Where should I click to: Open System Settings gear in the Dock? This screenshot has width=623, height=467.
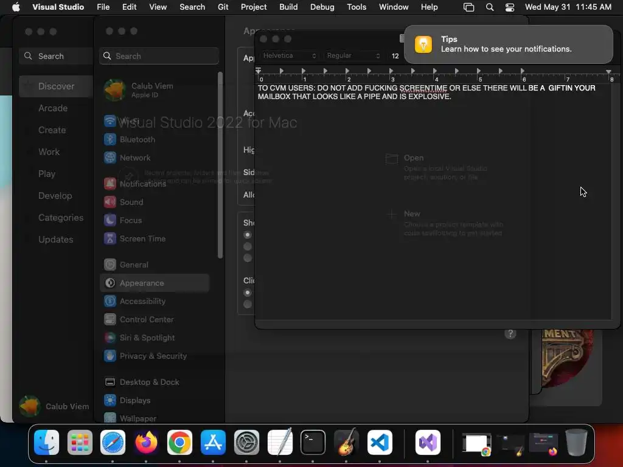click(246, 442)
